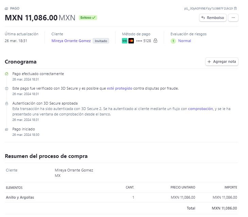Screen dimensions: 248x217
Task: Click the green checkmark successful payment timeline icon
Action: pyautogui.click(x=7, y=74)
